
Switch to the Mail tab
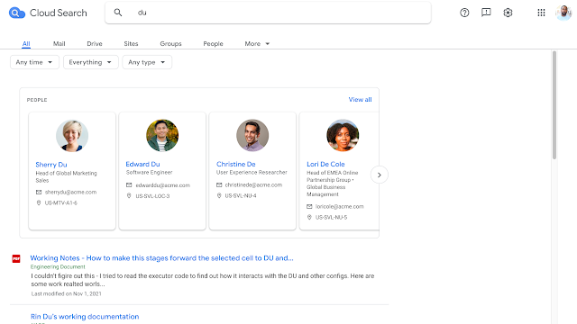[59, 44]
